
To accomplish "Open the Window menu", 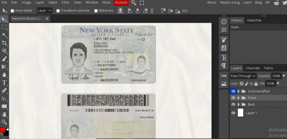I will pos(92,3).
